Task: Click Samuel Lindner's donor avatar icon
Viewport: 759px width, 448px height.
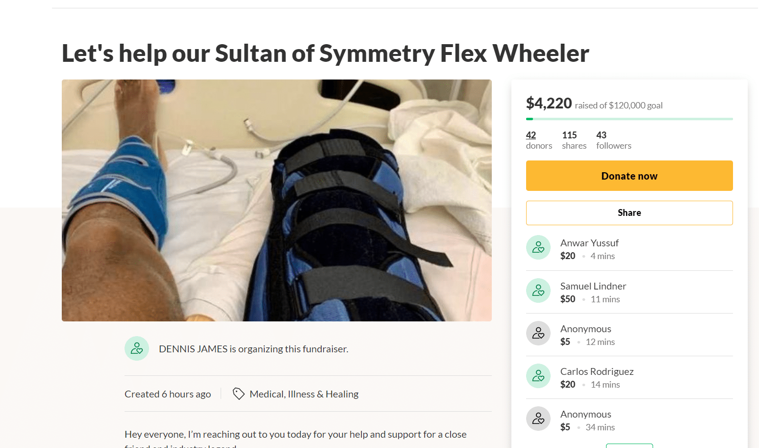Action: (538, 290)
